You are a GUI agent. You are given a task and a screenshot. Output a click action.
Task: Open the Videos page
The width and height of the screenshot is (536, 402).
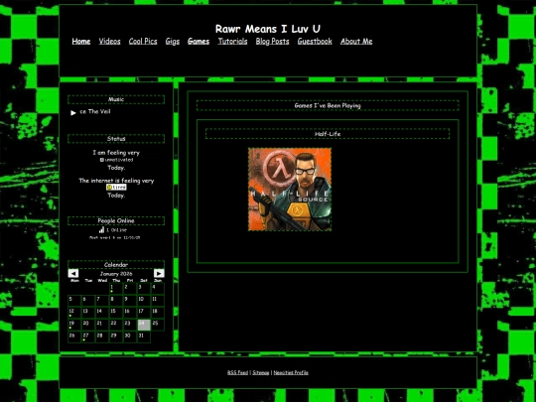110,42
